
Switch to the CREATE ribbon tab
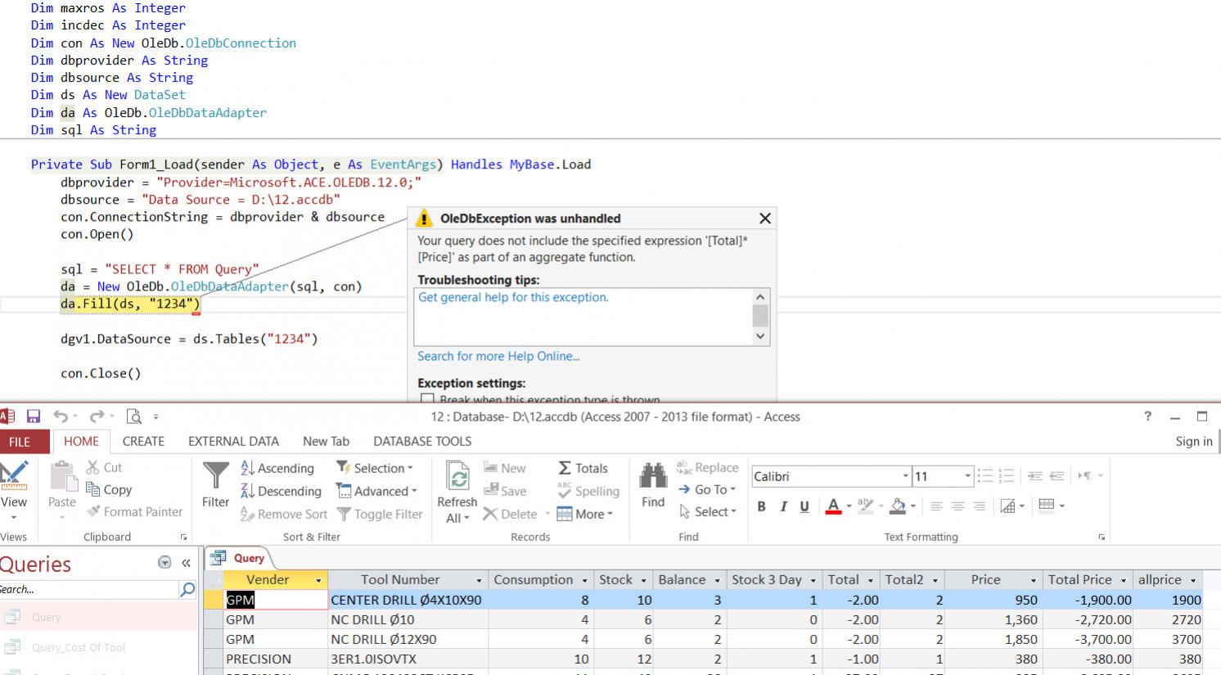pyautogui.click(x=143, y=441)
